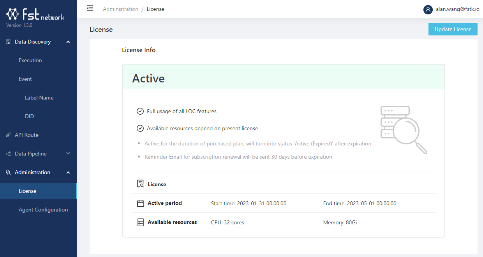Click the Data Discovery sidebar icon
Viewport: 483px width, 257px height.
(8, 42)
